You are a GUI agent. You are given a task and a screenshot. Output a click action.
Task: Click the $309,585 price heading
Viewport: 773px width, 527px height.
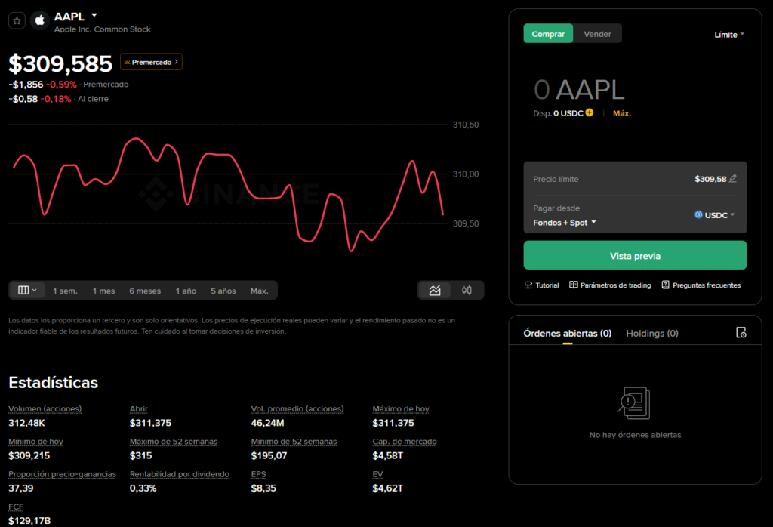point(60,64)
